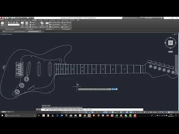
Task: Open the Tool Palettes customization icon
Action: pyautogui.click(x=27, y=24)
